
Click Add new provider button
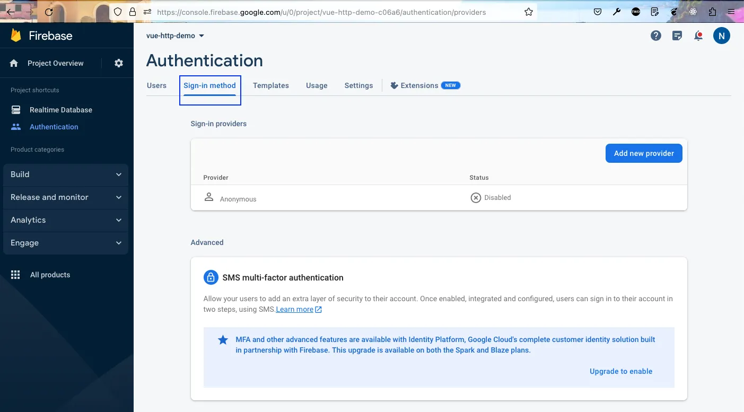(644, 153)
